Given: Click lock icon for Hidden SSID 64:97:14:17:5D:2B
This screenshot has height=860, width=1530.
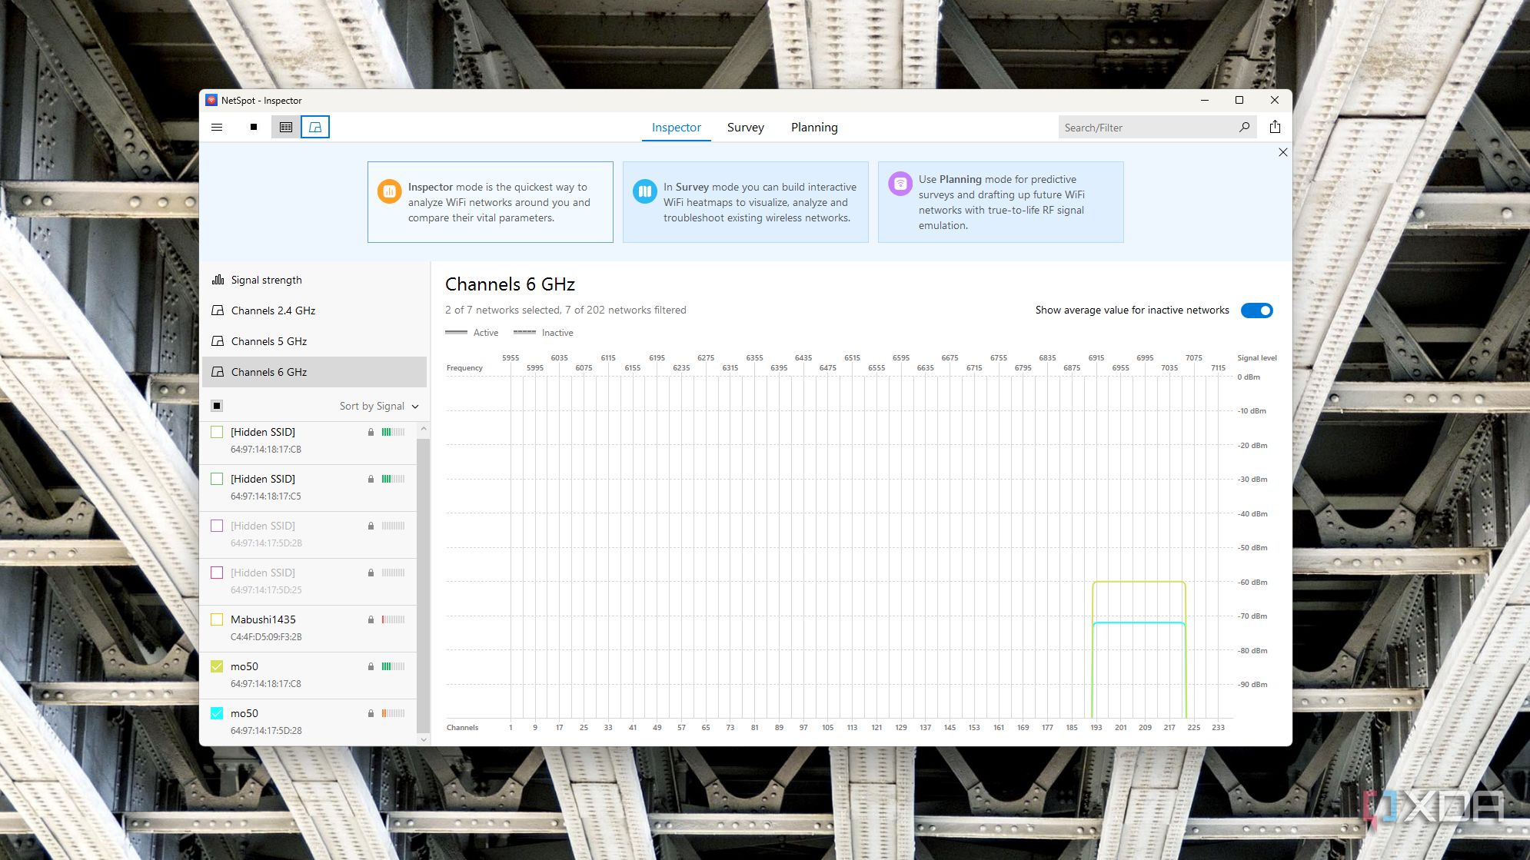Looking at the screenshot, I should pyautogui.click(x=371, y=526).
